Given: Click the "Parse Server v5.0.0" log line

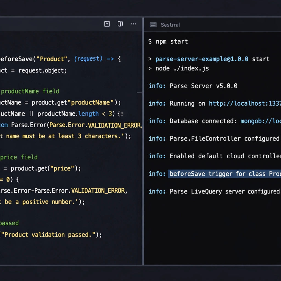Looking at the screenshot, I should [x=203, y=86].
